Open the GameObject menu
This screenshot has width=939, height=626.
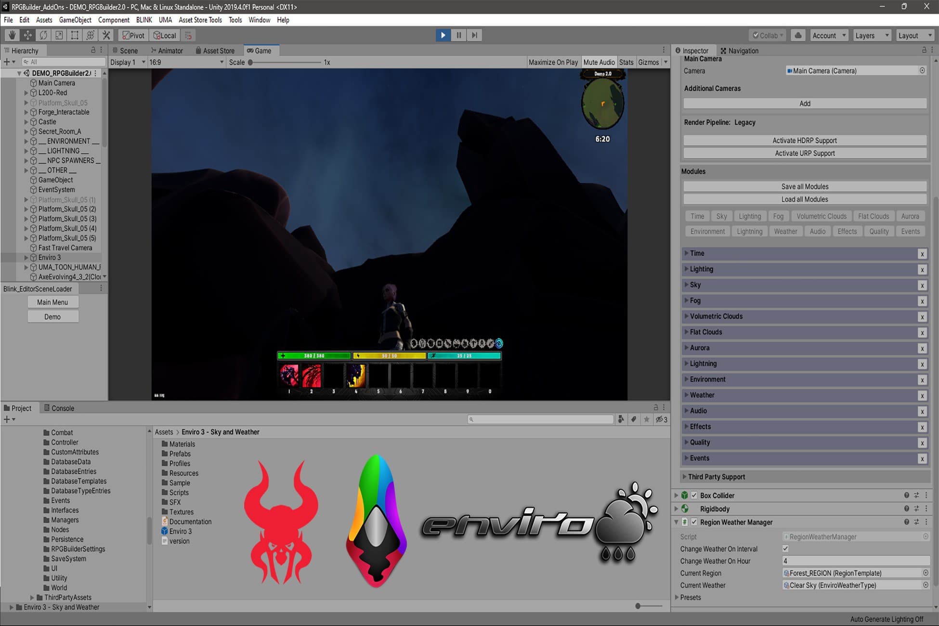[75, 20]
